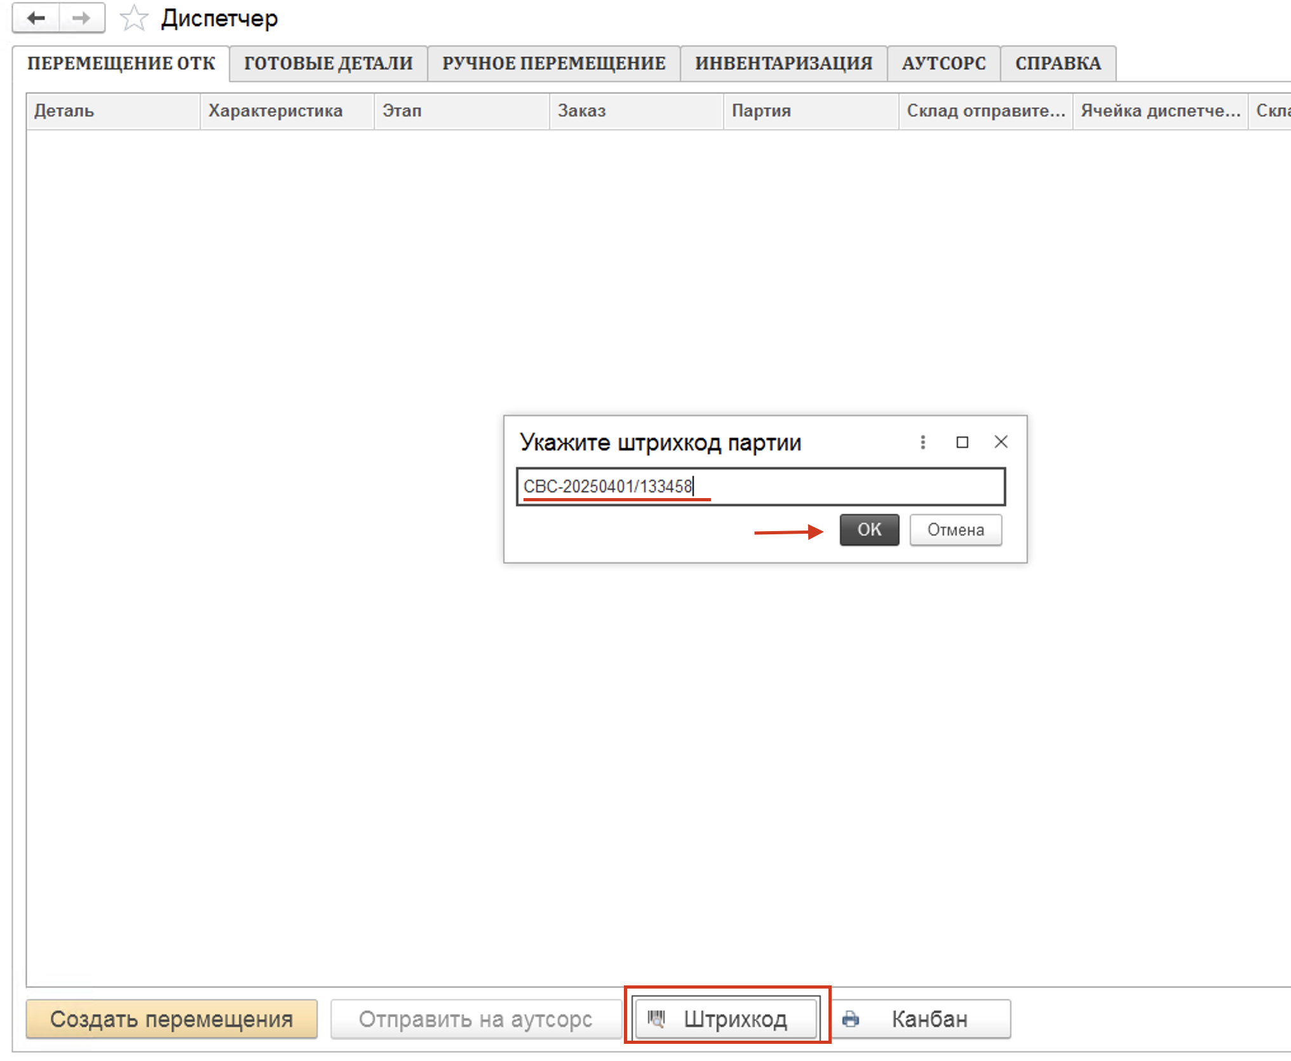
Task: Open the dialog's three-dot more menu
Action: tap(923, 442)
